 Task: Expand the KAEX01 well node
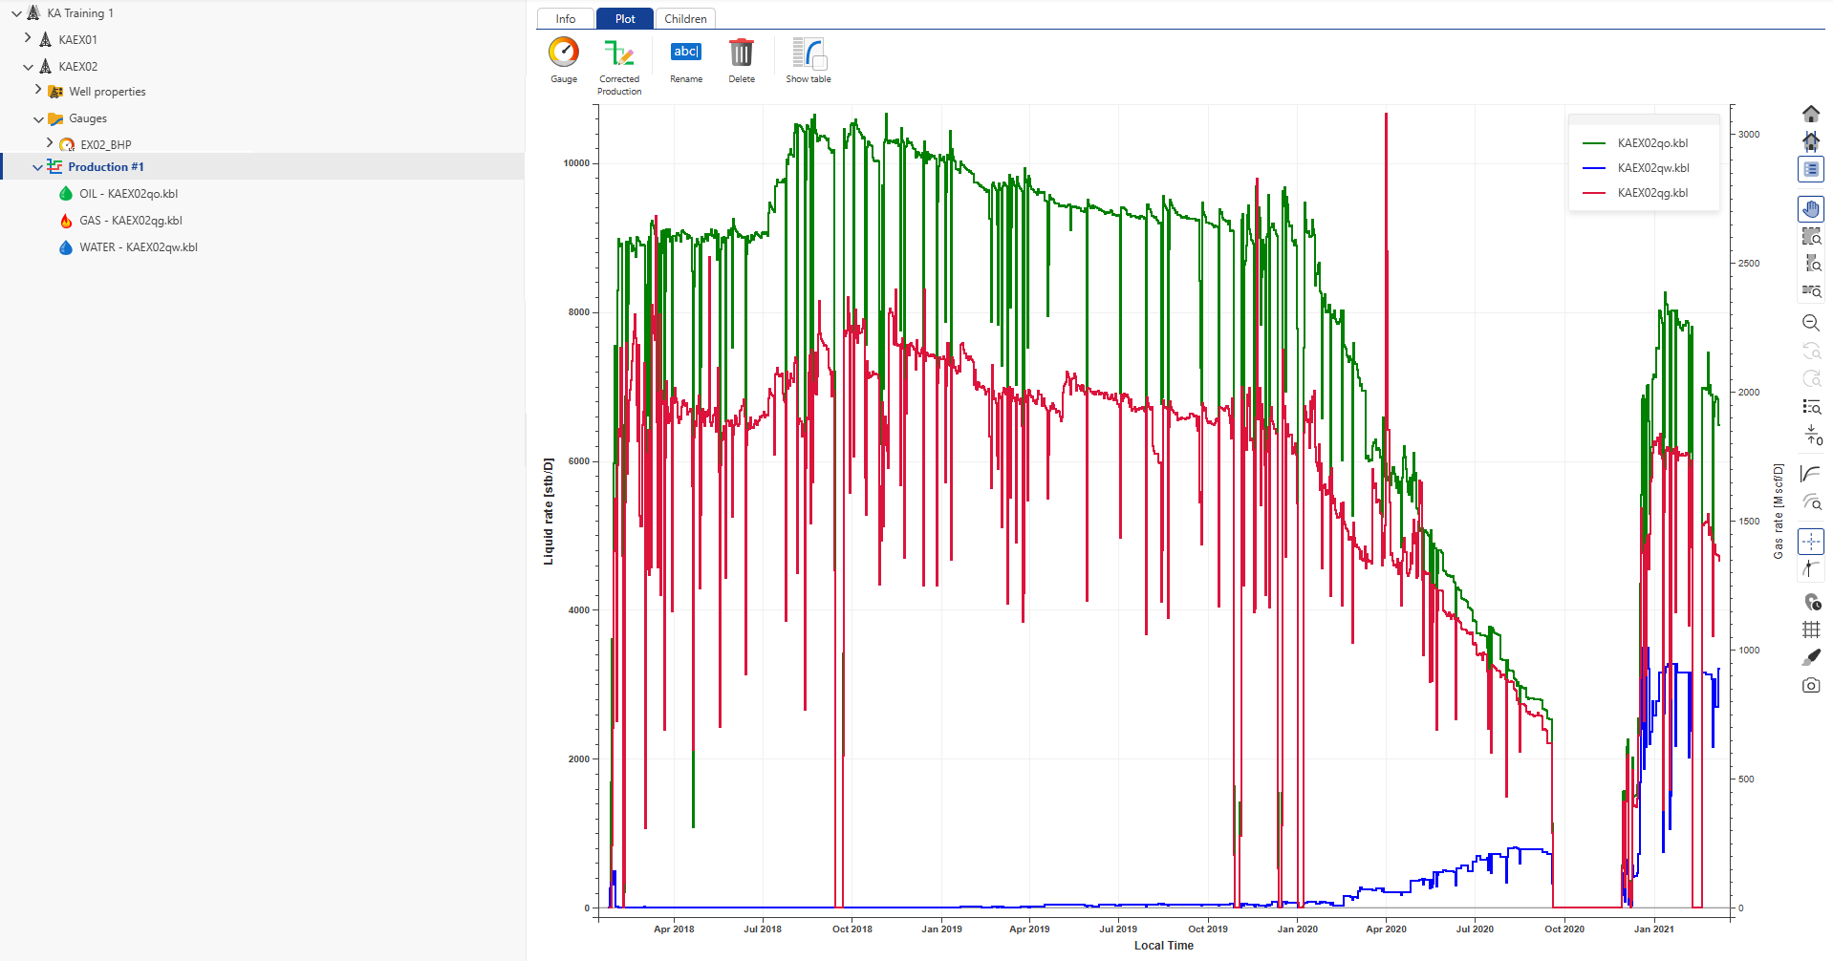28,39
